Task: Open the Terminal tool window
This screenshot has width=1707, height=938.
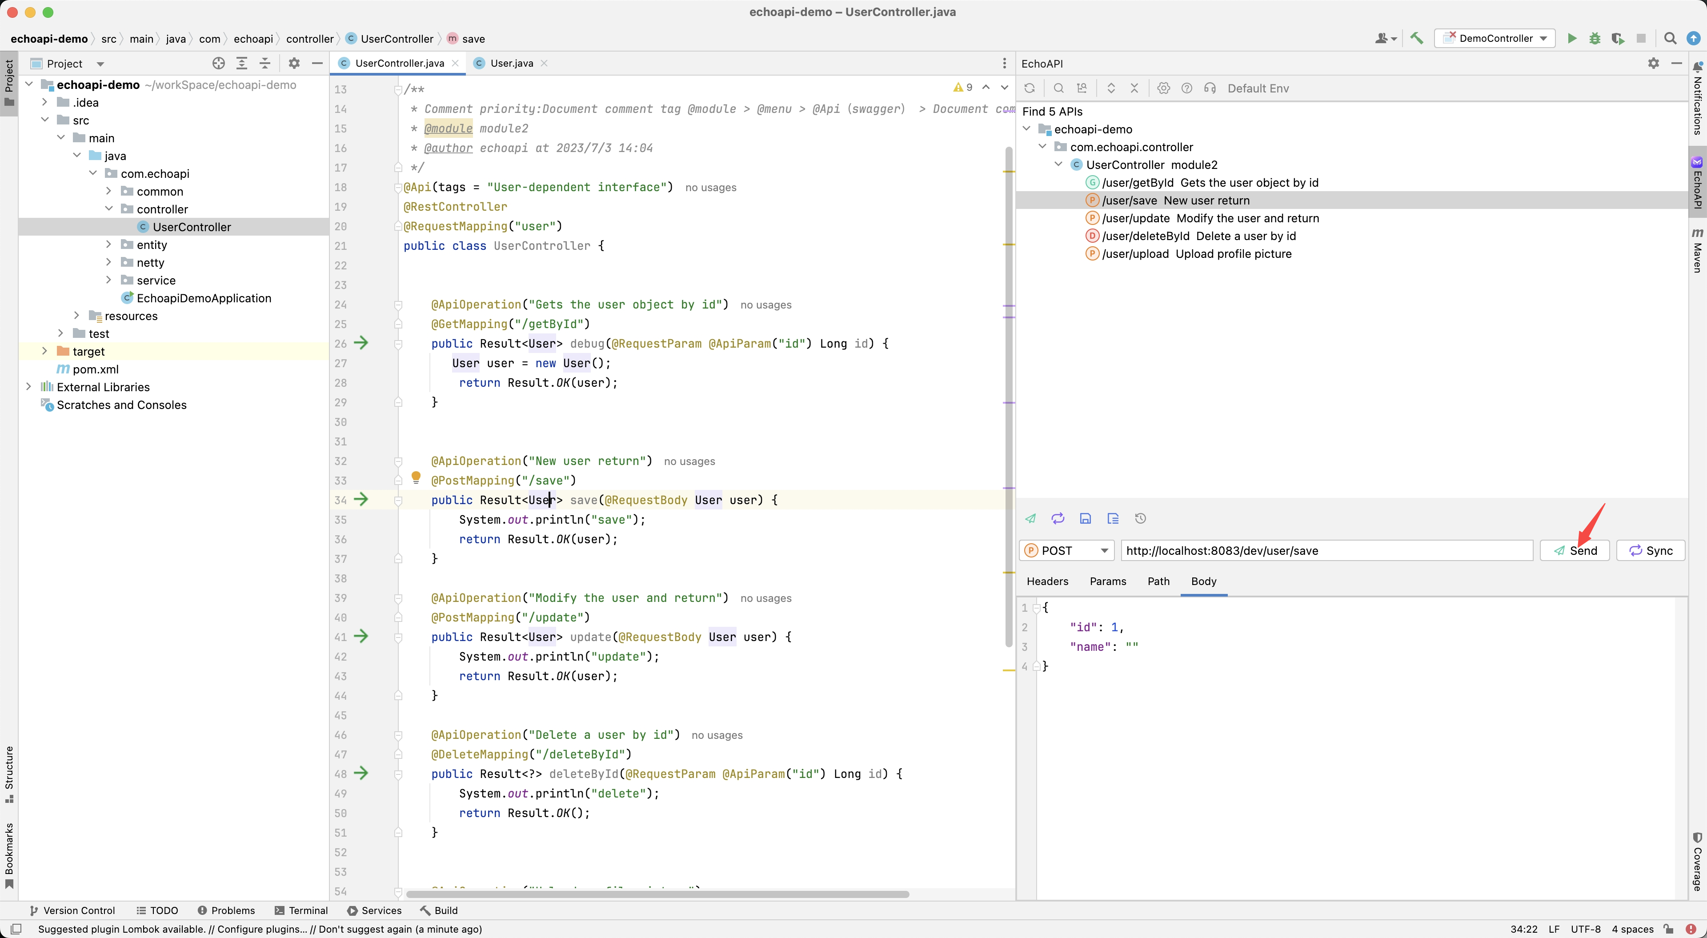Action: tap(301, 910)
